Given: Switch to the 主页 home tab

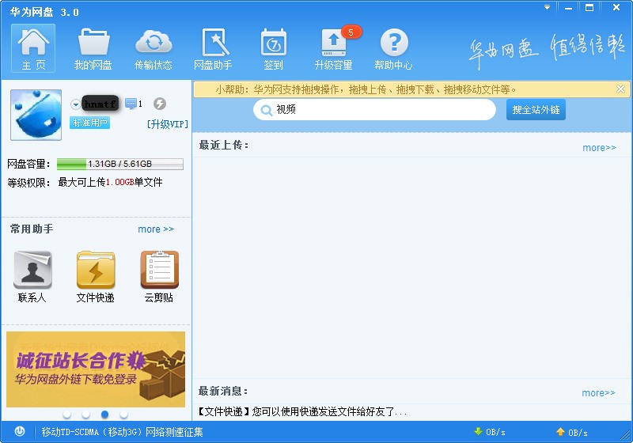Looking at the screenshot, I should [x=33, y=48].
